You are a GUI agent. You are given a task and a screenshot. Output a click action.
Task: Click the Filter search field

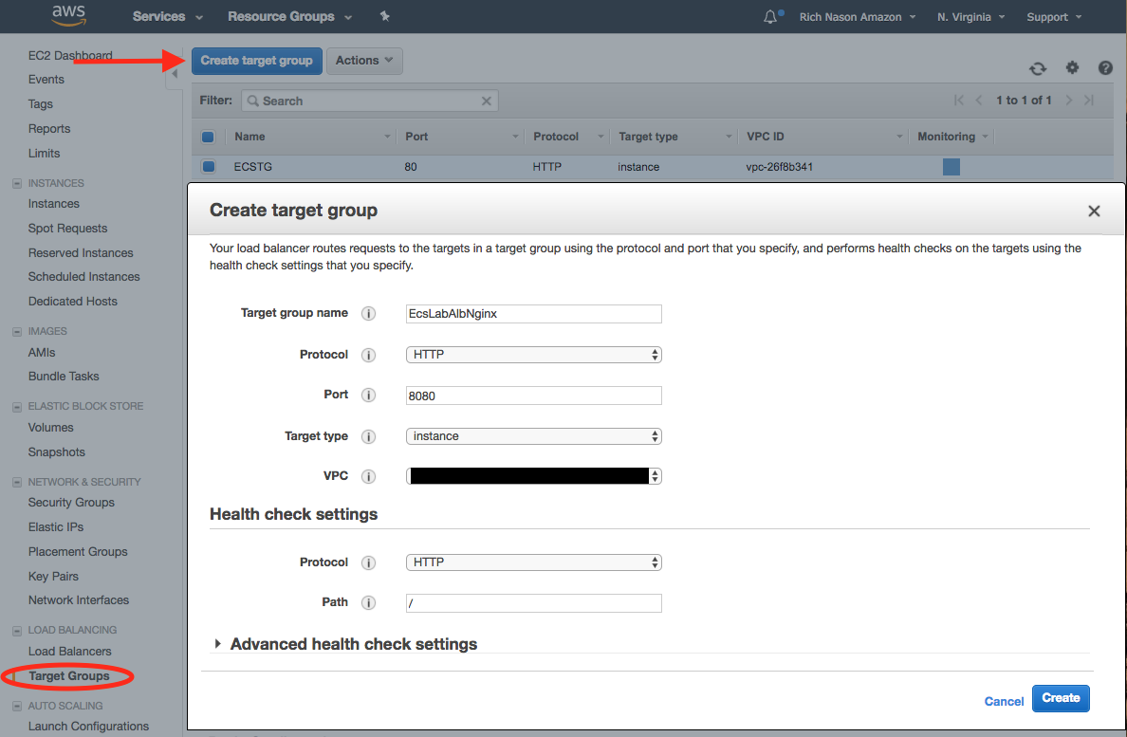point(369,101)
